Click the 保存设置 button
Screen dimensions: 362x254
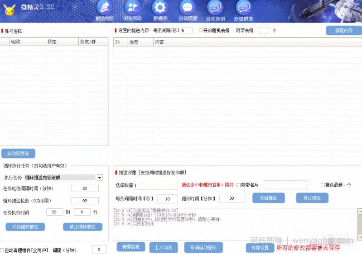point(260,248)
